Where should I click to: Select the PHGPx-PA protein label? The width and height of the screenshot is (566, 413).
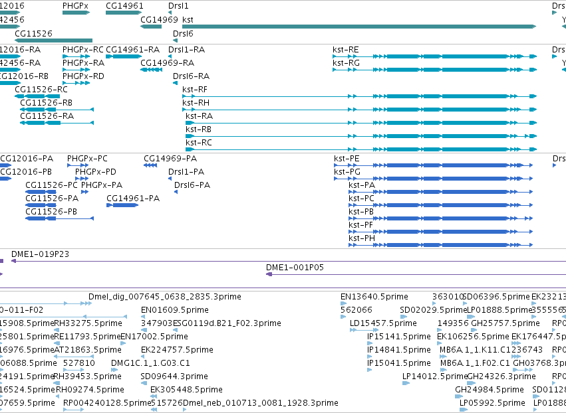102,185
